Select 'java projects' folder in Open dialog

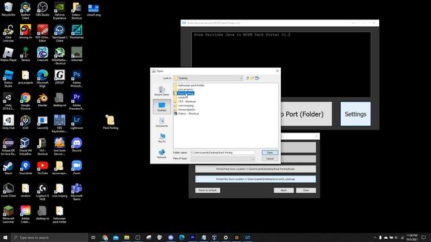click(186, 89)
